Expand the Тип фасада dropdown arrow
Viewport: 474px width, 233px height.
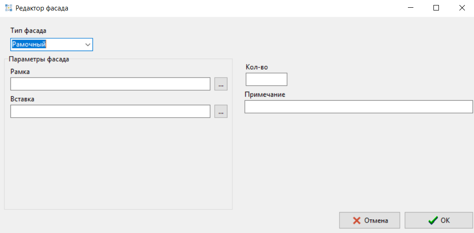(x=88, y=45)
